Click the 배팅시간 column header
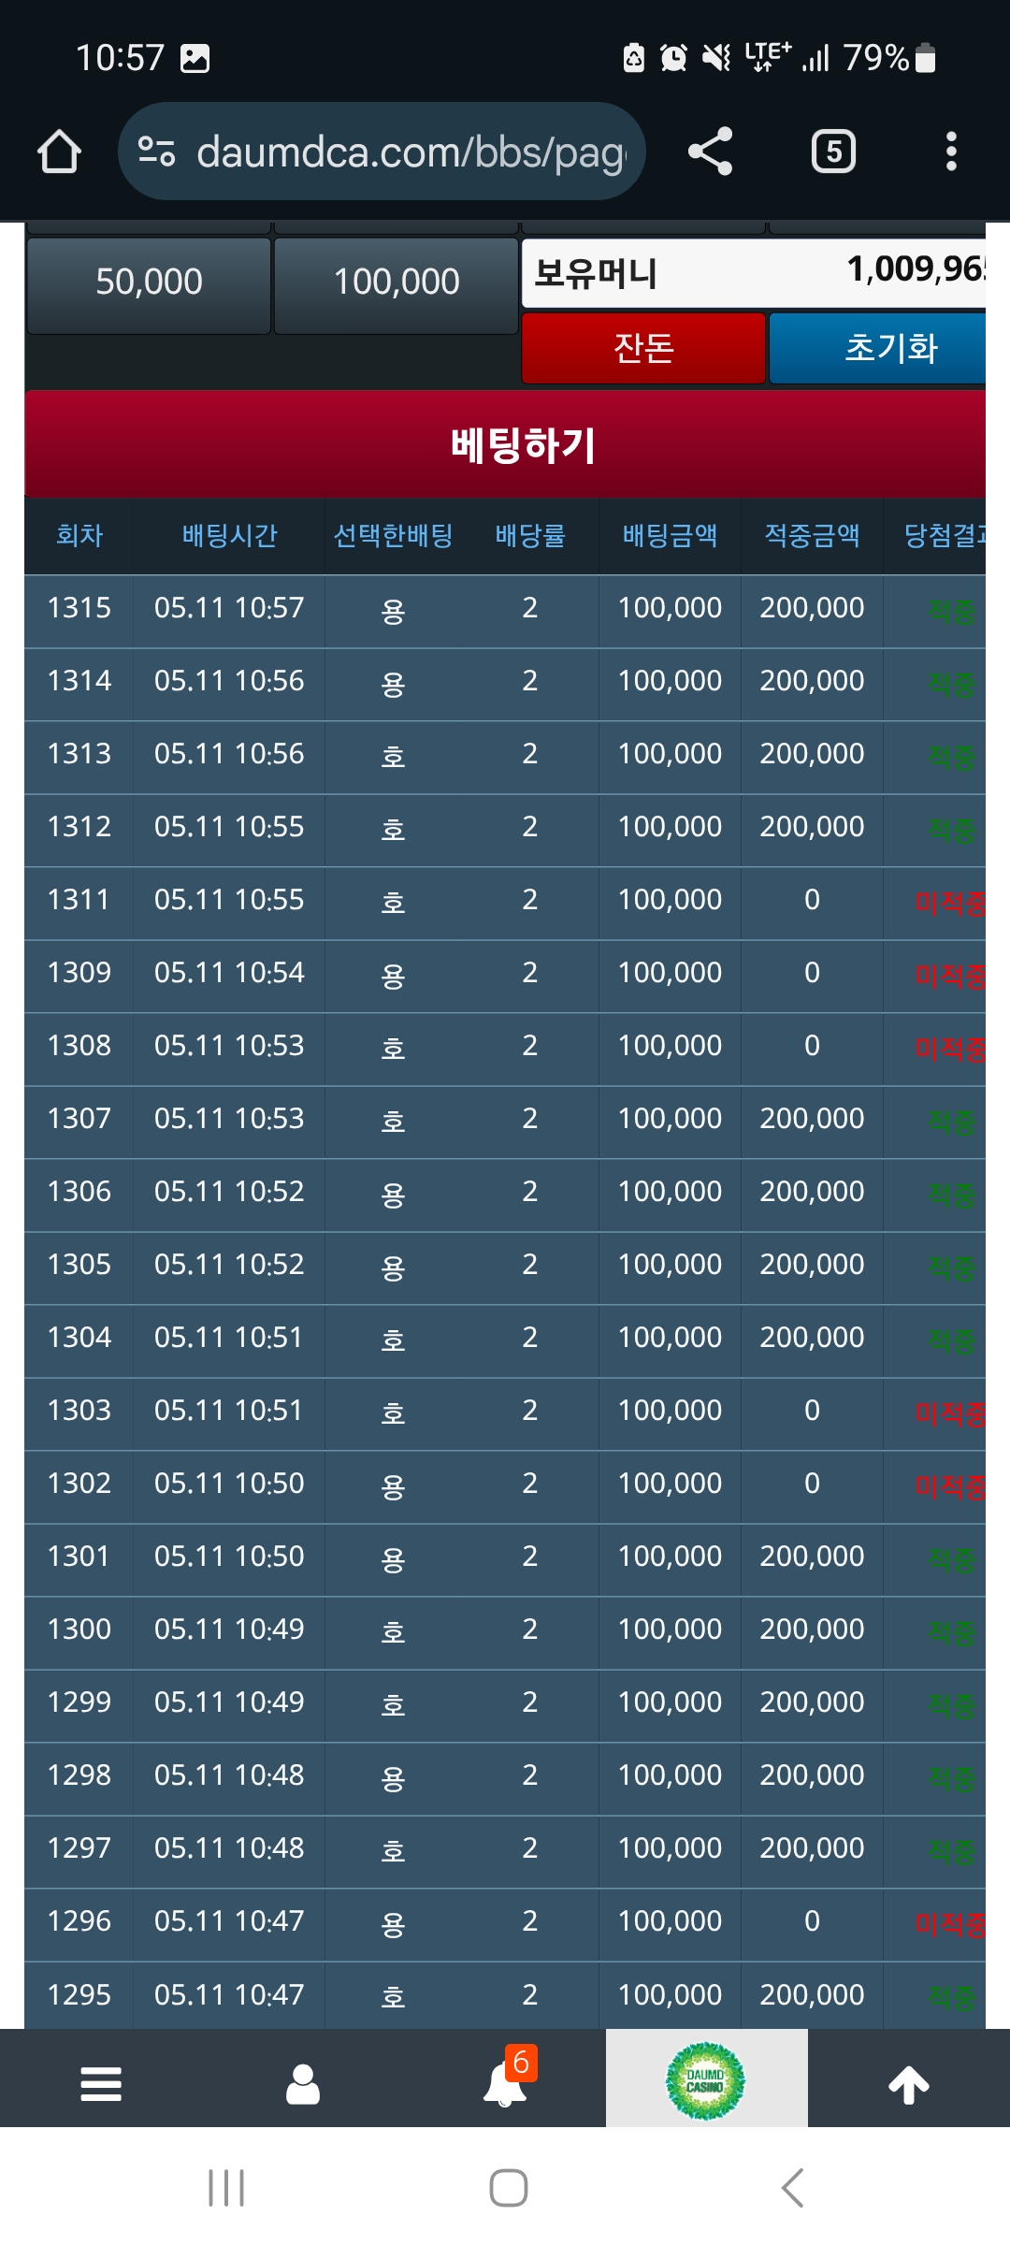1010x2245 pixels. tap(229, 536)
